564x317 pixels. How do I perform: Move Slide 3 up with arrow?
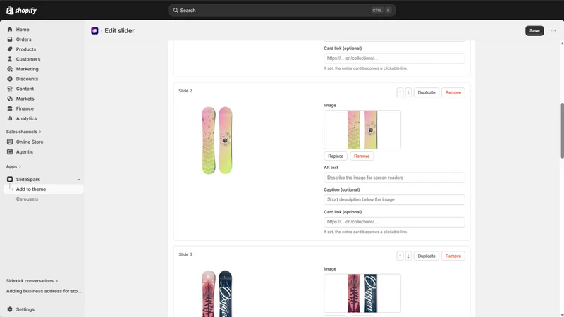[400, 256]
